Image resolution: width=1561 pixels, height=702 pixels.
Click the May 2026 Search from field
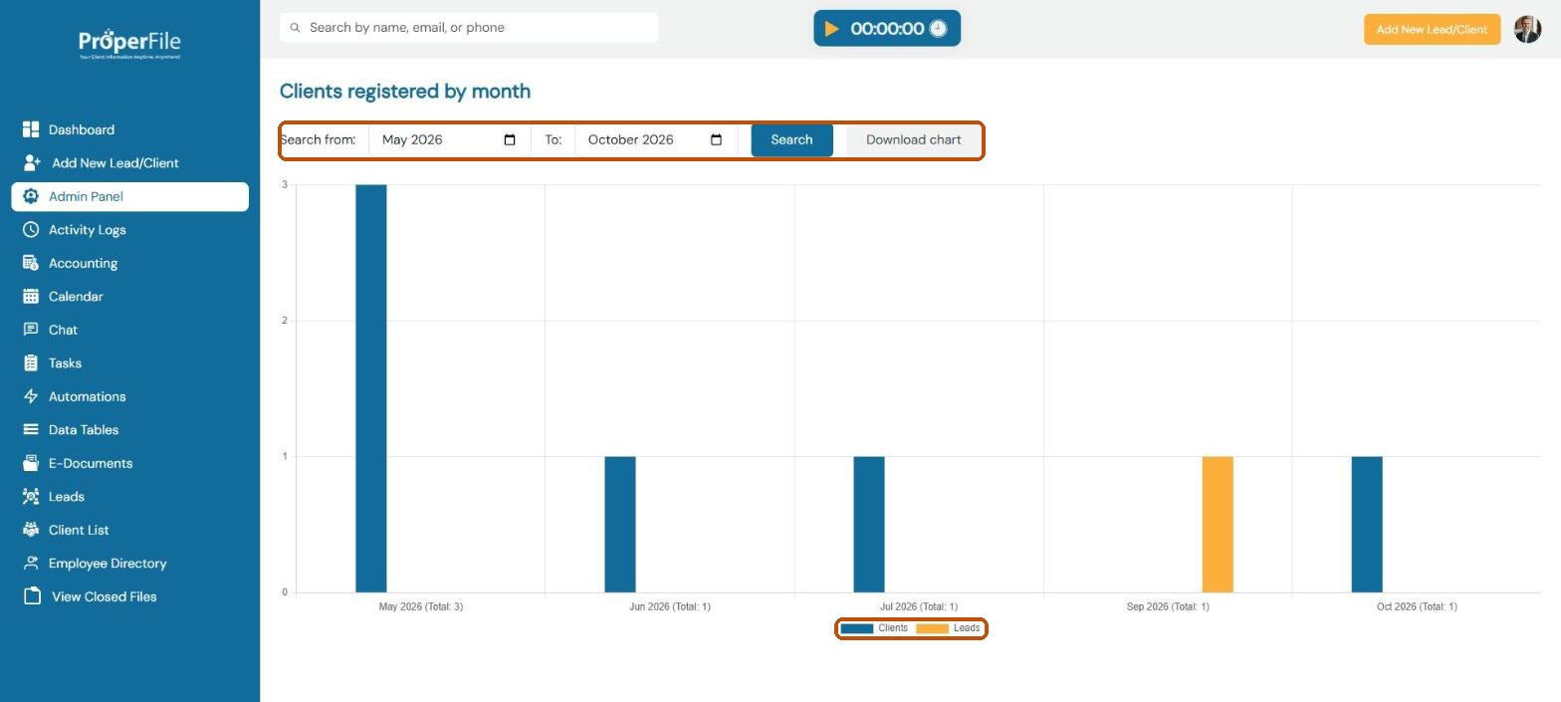pos(449,139)
